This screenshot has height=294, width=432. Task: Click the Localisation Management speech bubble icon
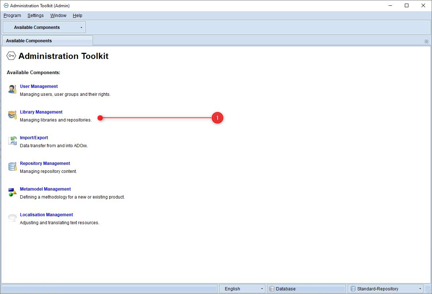[x=12, y=218]
